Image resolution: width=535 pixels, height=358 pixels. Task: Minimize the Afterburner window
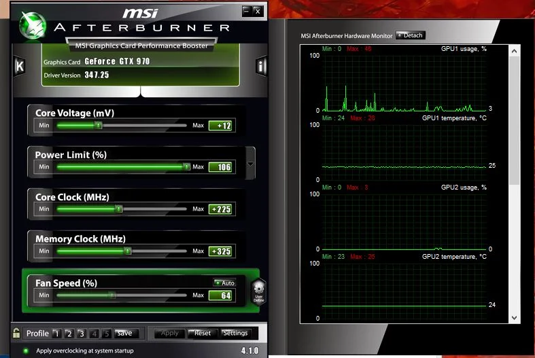247,11
